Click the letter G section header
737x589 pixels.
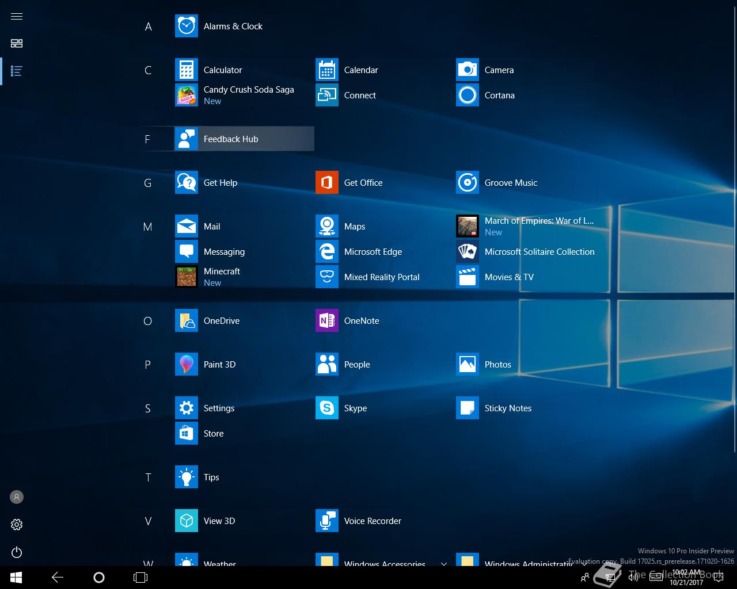coord(148,183)
